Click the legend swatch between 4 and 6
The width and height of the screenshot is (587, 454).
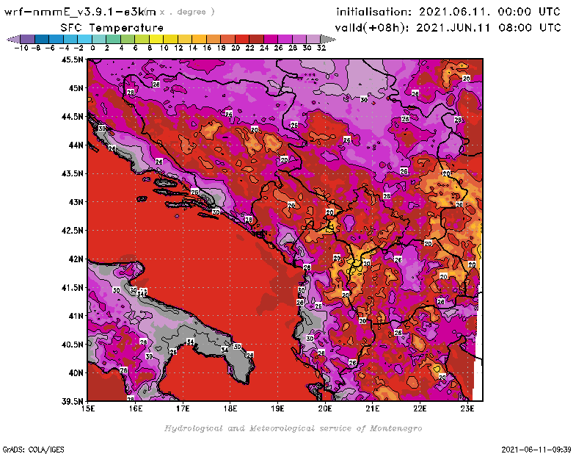pyautogui.click(x=128, y=39)
